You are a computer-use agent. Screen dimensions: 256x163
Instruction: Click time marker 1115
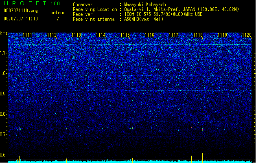click(125, 35)
